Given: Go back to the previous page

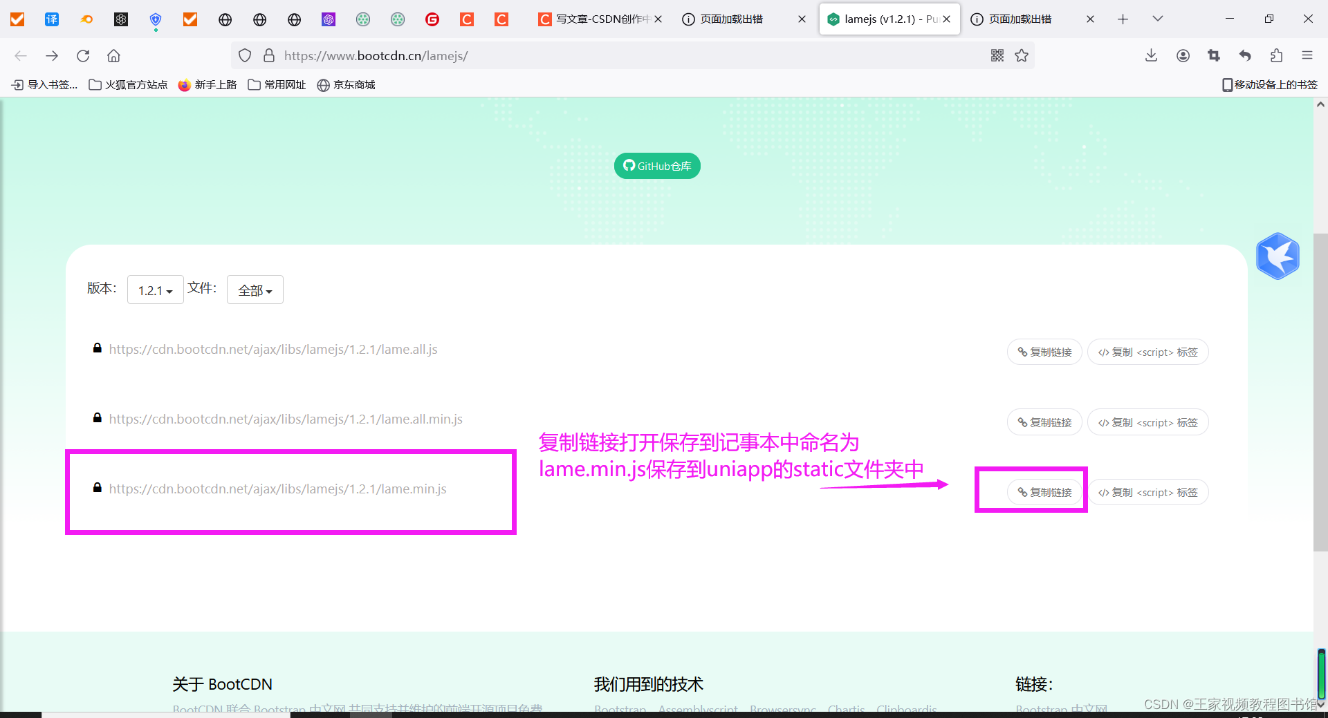Looking at the screenshot, I should click(21, 56).
